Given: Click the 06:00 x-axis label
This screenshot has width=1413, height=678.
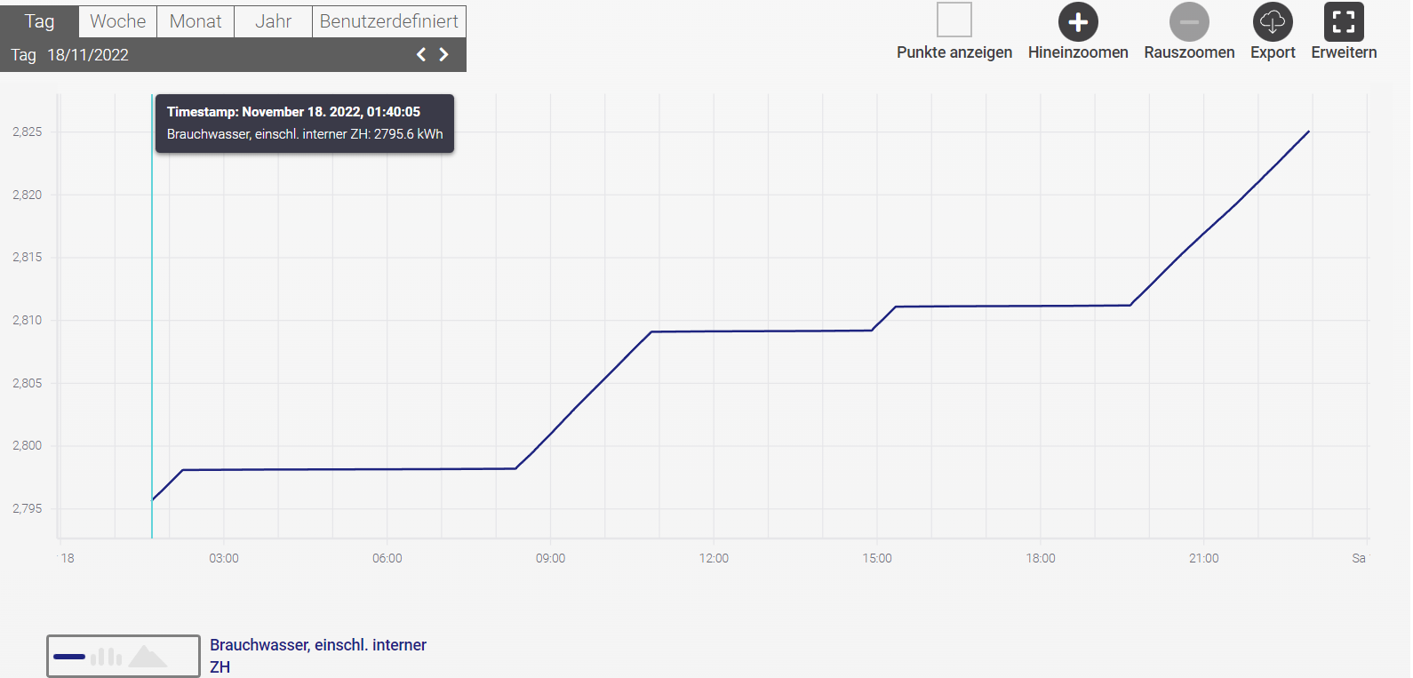Looking at the screenshot, I should (387, 558).
